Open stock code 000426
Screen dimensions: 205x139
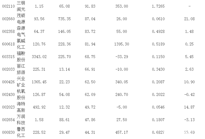(x=8, y=82)
